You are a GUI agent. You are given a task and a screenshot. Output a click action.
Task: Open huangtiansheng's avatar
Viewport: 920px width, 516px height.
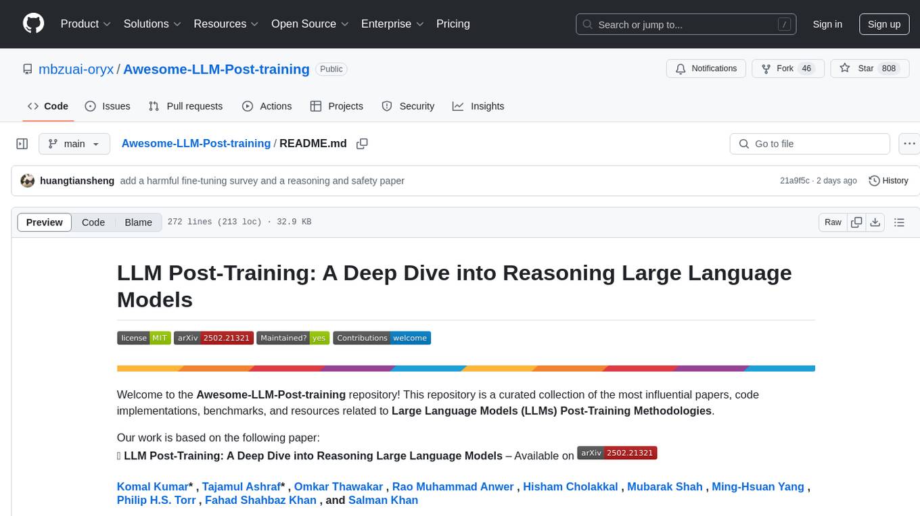point(28,181)
